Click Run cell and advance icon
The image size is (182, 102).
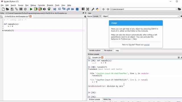(x=40, y=9)
